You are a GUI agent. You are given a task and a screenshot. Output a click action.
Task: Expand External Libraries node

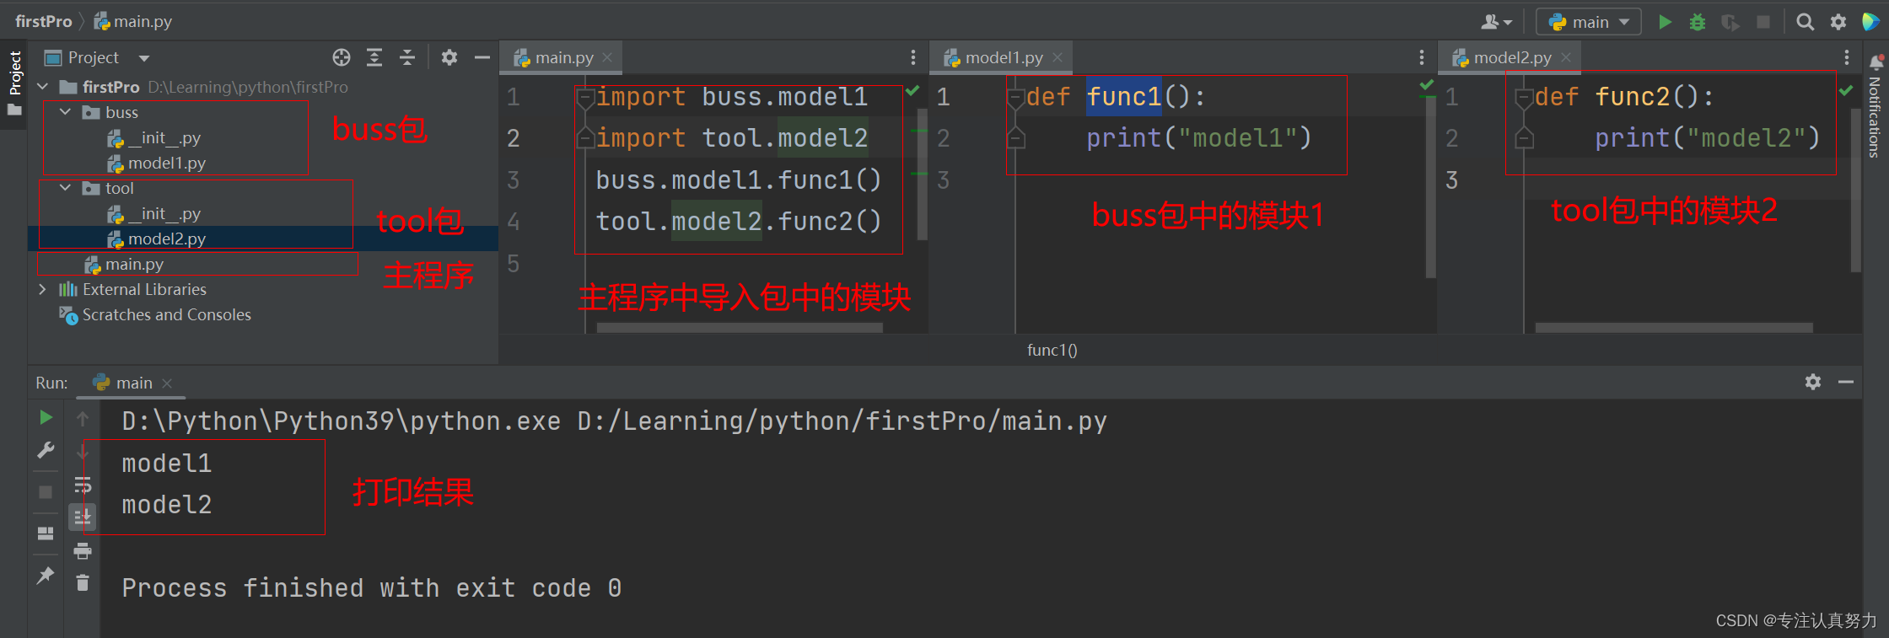[x=43, y=289]
